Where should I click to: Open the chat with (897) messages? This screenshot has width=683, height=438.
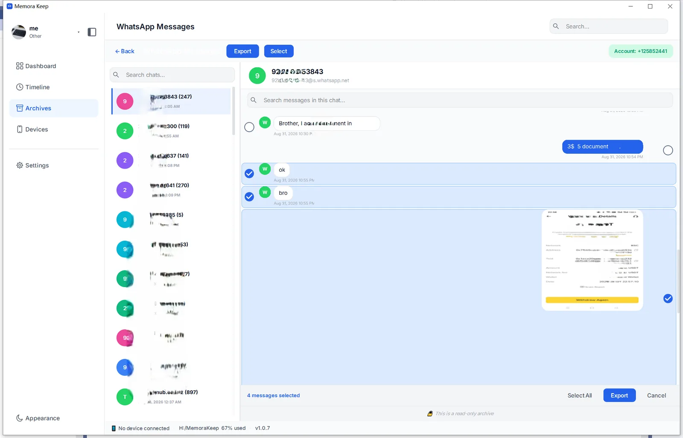[x=171, y=397]
